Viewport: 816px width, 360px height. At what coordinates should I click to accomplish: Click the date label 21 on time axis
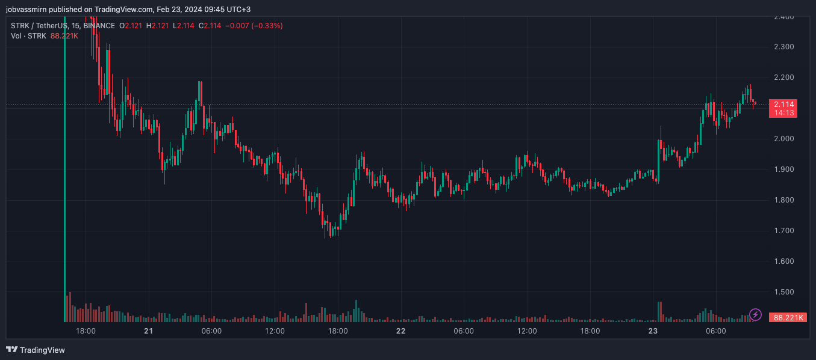[x=148, y=331]
